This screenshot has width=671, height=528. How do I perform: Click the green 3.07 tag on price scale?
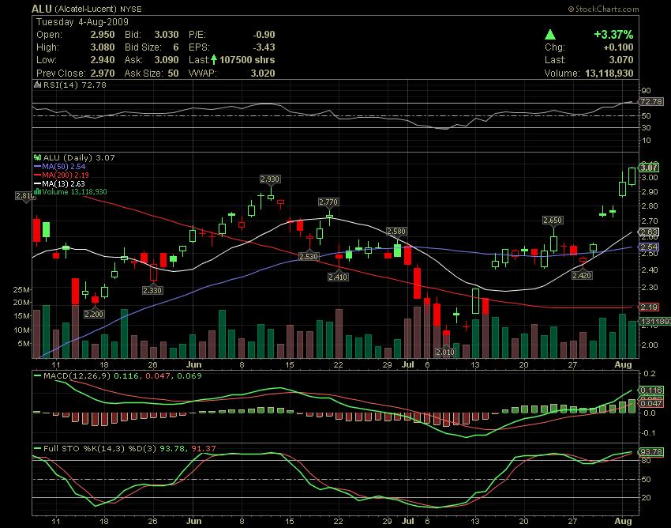(648, 167)
